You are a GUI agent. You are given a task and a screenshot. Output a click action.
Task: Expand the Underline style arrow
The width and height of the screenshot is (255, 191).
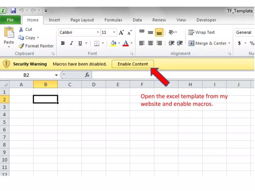pos(86,43)
